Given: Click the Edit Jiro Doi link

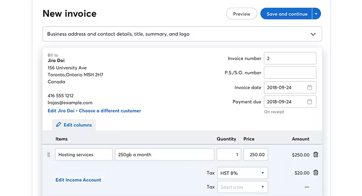Looking at the screenshot, I should pos(61,111).
